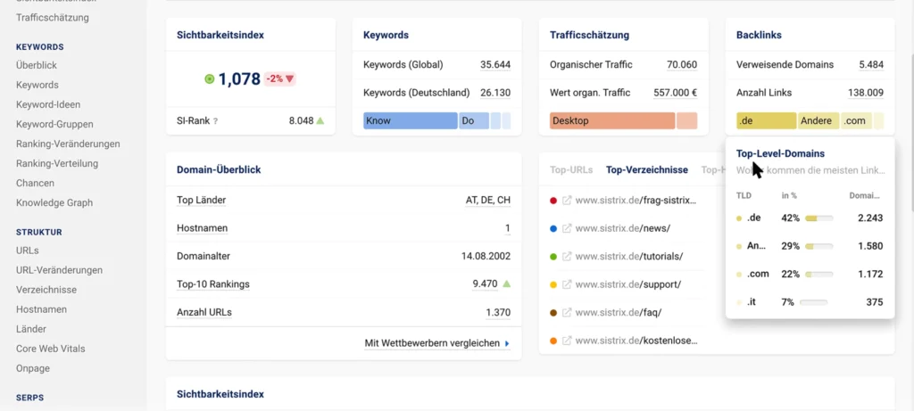Click the Domainalter row date value
This screenshot has height=411, width=914.
click(486, 256)
